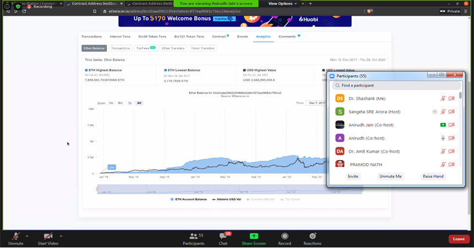Switch to the Erc20 Token Txns tab
474x248 pixels.
point(152,36)
